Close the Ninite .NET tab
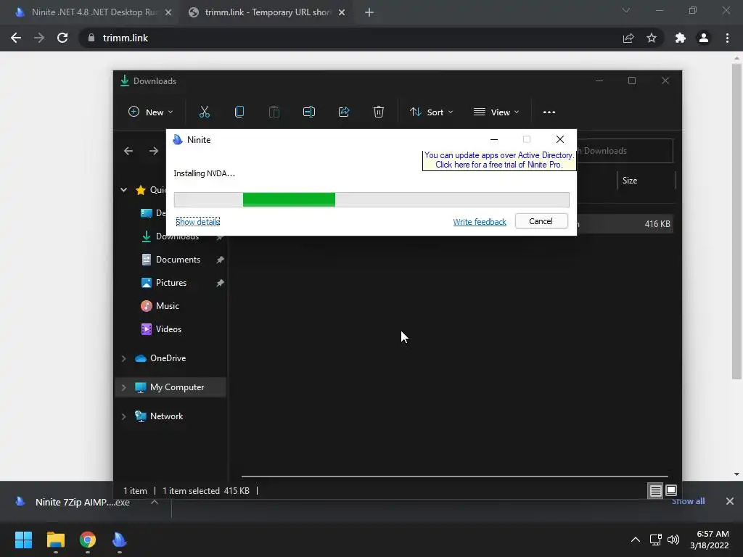This screenshot has height=557, width=743. coord(168,12)
